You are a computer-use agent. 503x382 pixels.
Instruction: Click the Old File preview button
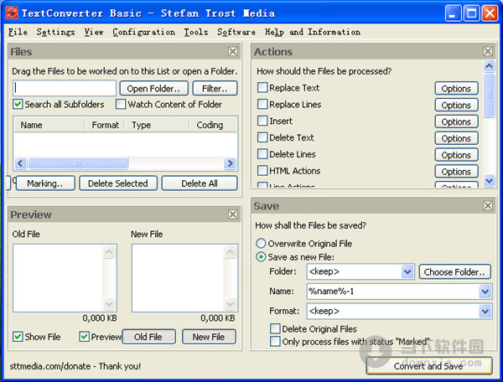click(148, 337)
